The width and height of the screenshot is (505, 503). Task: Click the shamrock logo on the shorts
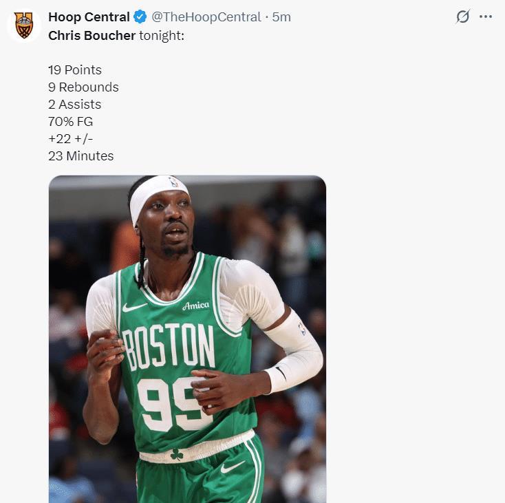point(177,454)
